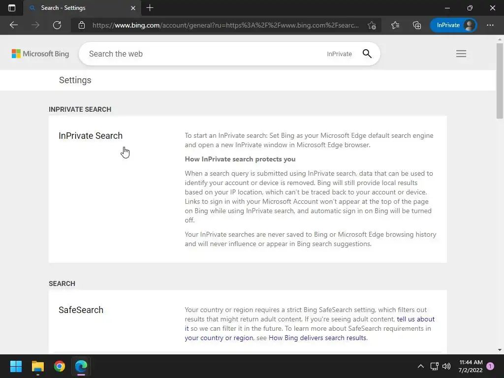Click the InPrivate label in search box
The width and height of the screenshot is (504, 378).
point(339,54)
